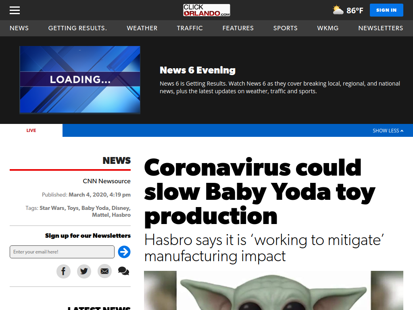Click the 86°F temperature reading
413x310 pixels.
[x=355, y=10]
